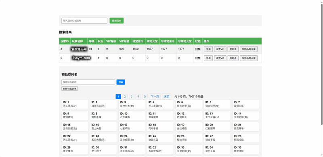Click the 状态 column header
323x157 pixels.
198,41
